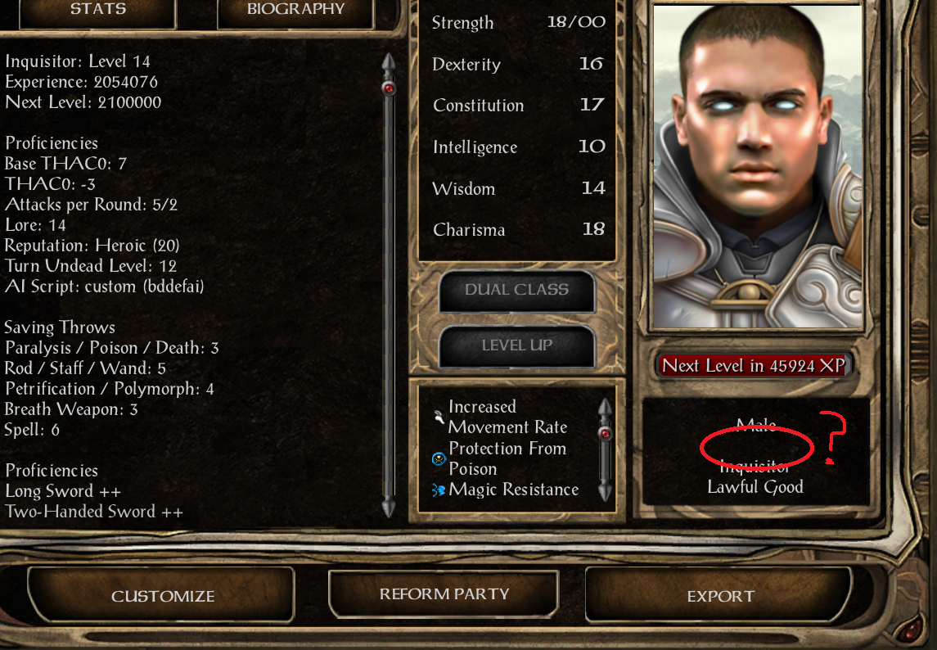Click the Reform Party button
This screenshot has width=937, height=650.
click(x=444, y=594)
